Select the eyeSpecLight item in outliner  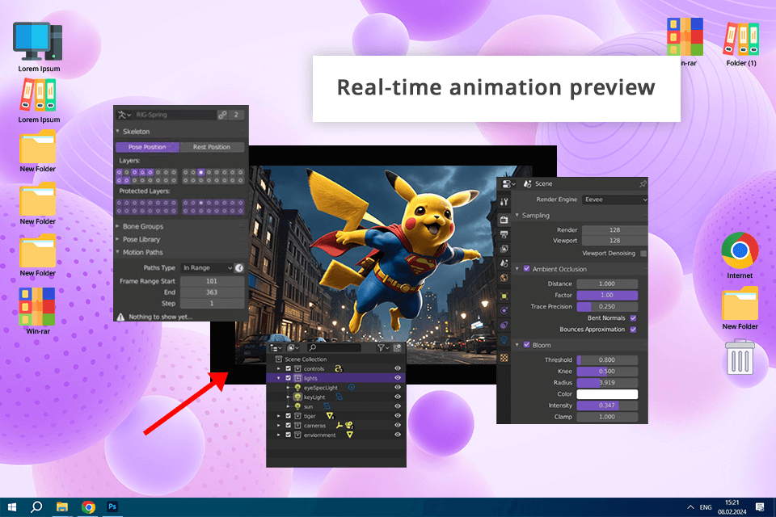(321, 388)
